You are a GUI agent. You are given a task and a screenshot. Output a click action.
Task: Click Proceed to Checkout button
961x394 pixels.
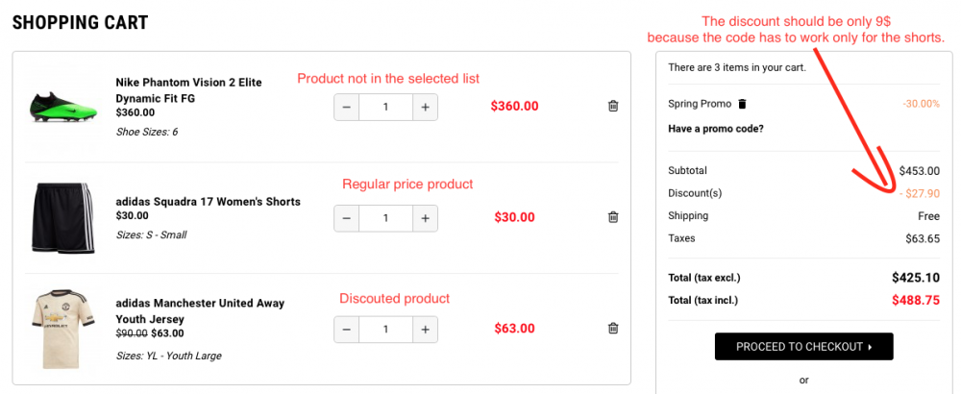click(803, 347)
